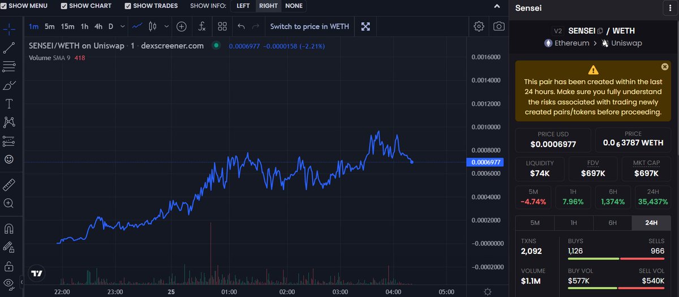Switch to 15m timeframe

(x=68, y=27)
